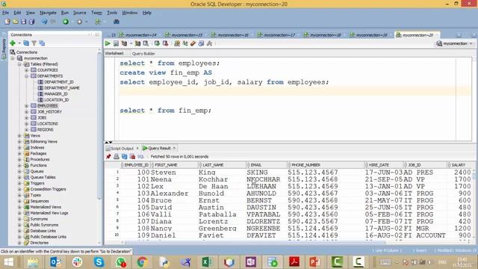
Task: Click the PHONE_NUMBER column header
Action: pos(326,165)
